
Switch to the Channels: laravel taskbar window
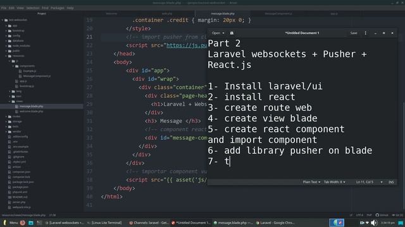(149, 223)
